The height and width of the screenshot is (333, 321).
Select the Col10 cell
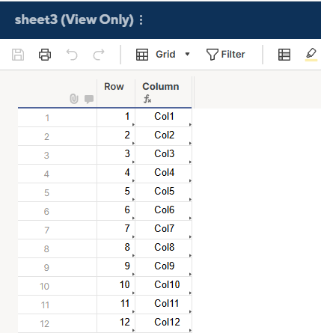164,286
